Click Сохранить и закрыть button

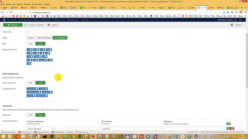coord(34,25)
